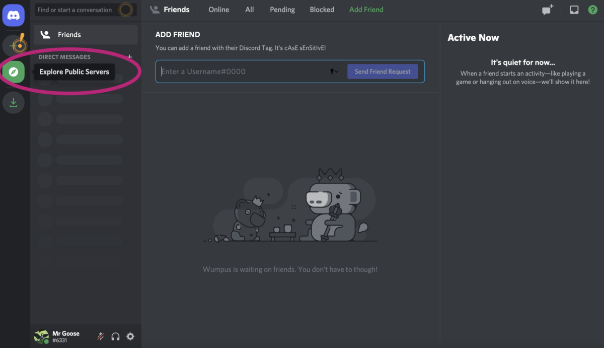Open the Blocked tab
This screenshot has height=348, width=604.
click(322, 10)
